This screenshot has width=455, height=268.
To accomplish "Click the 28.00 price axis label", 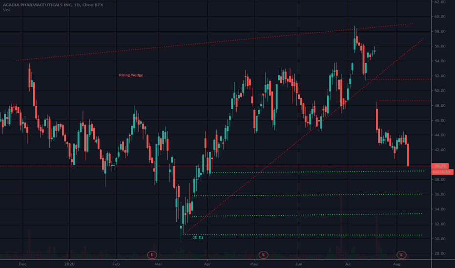I will (x=440, y=253).
